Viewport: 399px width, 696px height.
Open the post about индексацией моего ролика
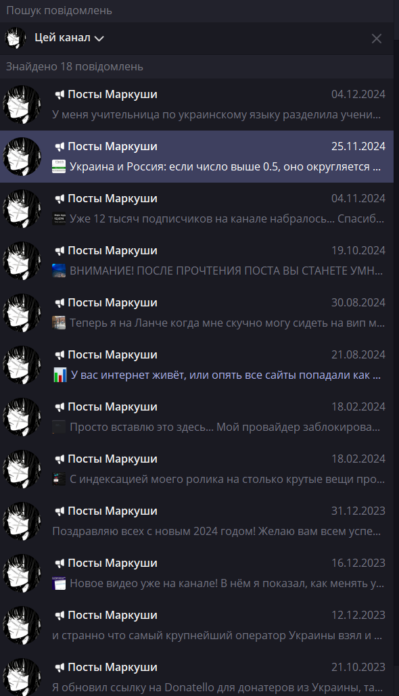(x=197, y=469)
